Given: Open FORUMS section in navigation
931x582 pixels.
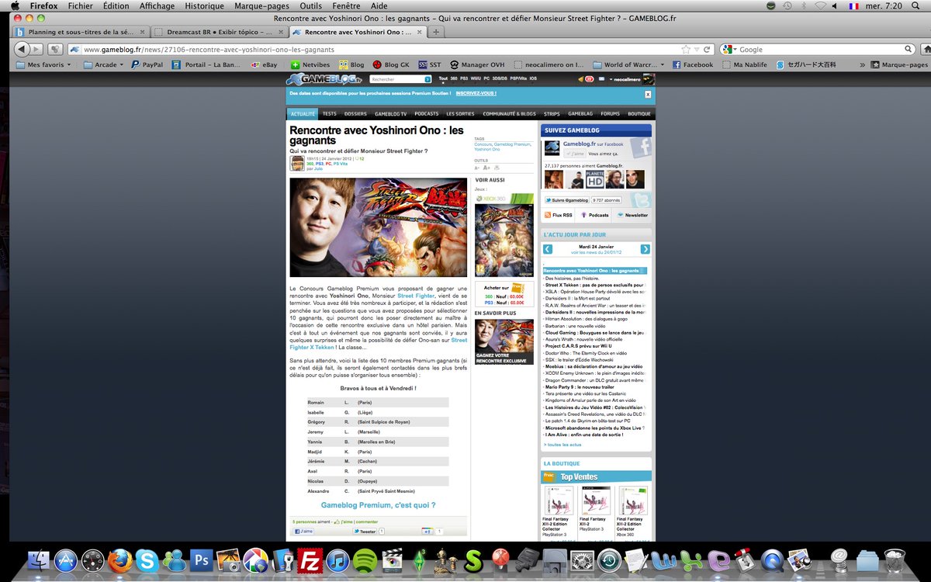Looking at the screenshot, I should [610, 113].
